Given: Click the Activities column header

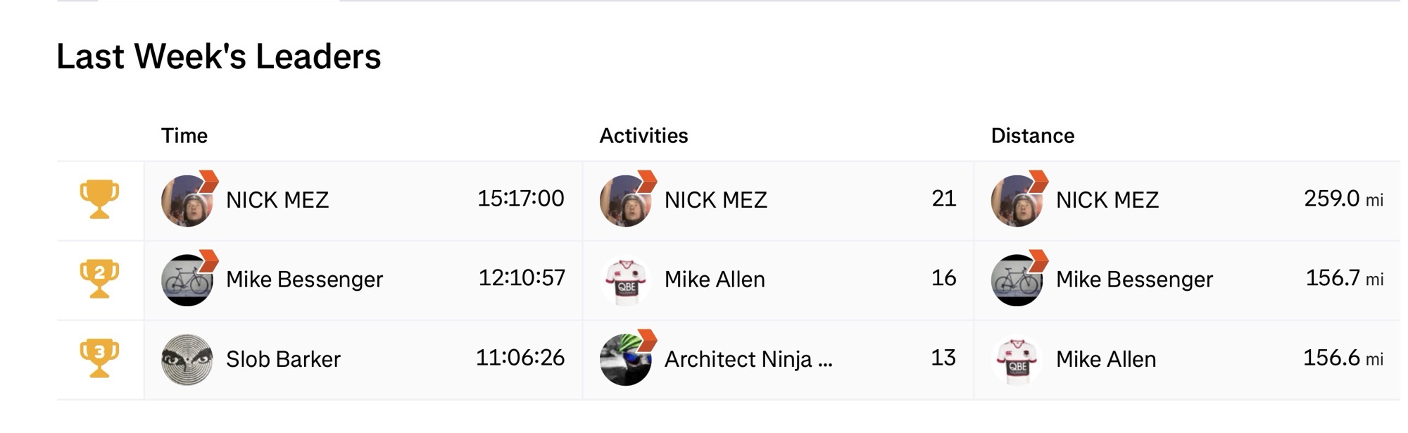Looking at the screenshot, I should (x=643, y=136).
